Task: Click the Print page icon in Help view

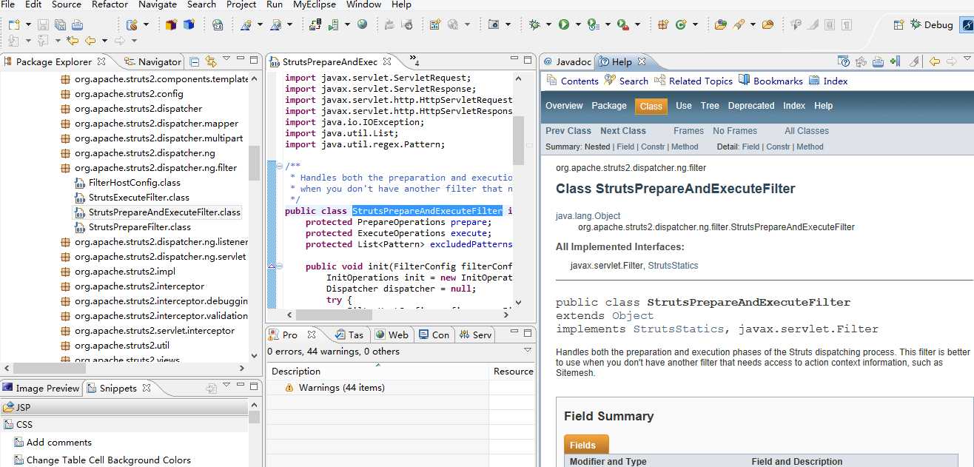Action: click(x=878, y=61)
